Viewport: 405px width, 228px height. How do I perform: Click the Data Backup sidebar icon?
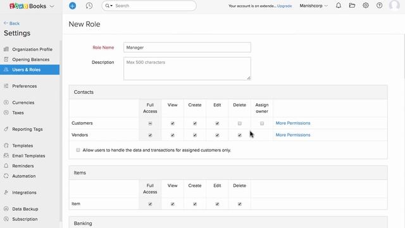[x=6, y=209]
